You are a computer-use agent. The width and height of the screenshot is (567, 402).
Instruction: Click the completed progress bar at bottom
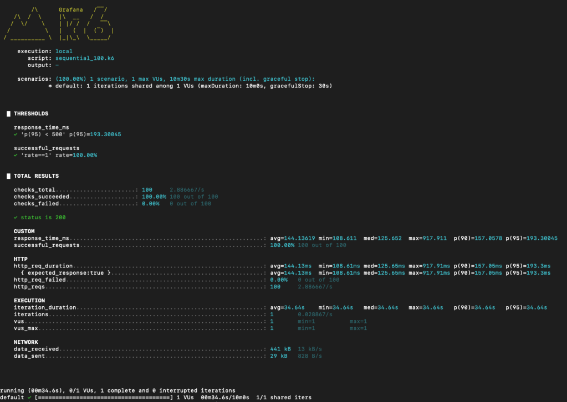coord(103,398)
